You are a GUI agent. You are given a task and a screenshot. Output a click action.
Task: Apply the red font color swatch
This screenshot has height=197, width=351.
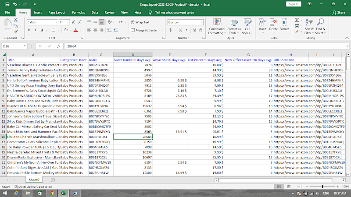[75, 30]
